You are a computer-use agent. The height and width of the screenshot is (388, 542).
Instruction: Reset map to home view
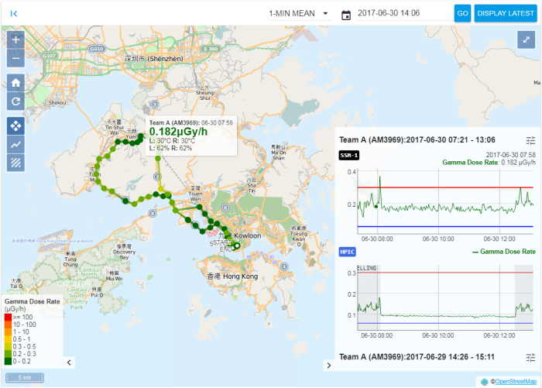point(15,83)
